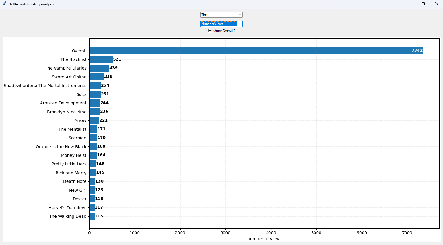Click the 318 value next to Sword Art Online

pyautogui.click(x=108, y=76)
